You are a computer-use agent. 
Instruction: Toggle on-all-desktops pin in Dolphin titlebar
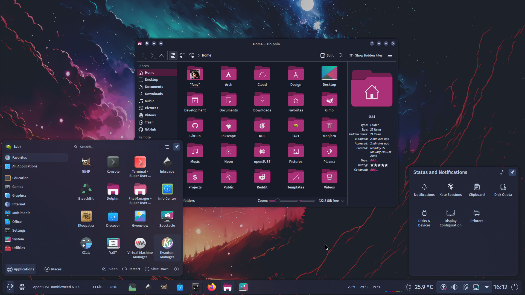tap(147, 44)
